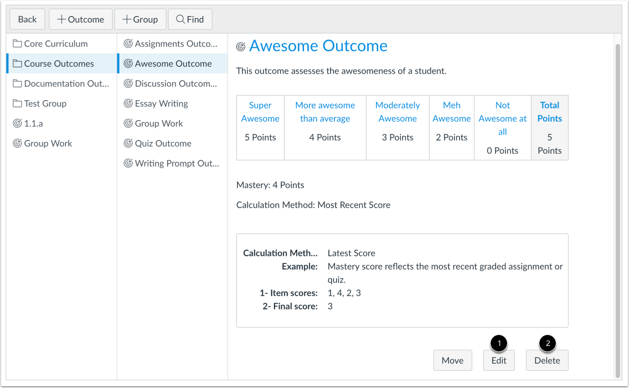The width and height of the screenshot is (629, 388).
Task: Click the Test Group folder icon
Action: click(x=17, y=104)
